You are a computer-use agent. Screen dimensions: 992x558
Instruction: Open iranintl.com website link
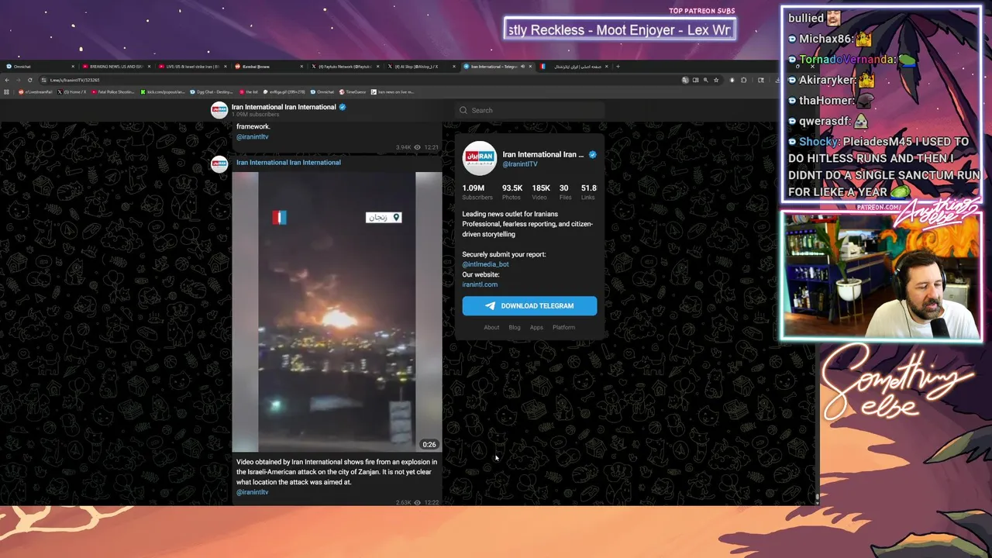point(480,284)
